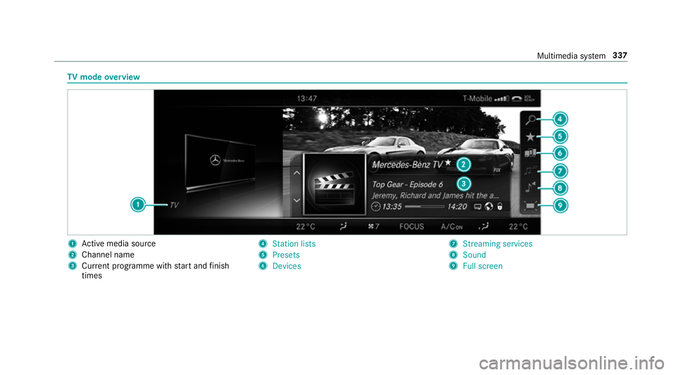The image size is (676, 375).
Task: Click 13:47 clock in status bar
Action: click(x=307, y=98)
